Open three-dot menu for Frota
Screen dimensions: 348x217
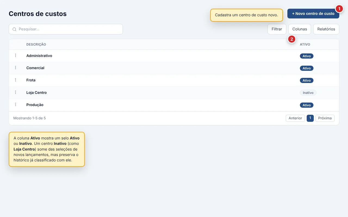15,80
